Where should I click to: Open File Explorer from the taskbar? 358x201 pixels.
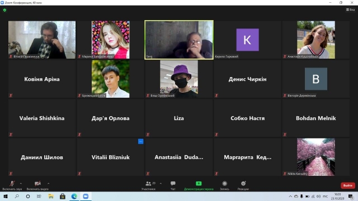(51, 196)
